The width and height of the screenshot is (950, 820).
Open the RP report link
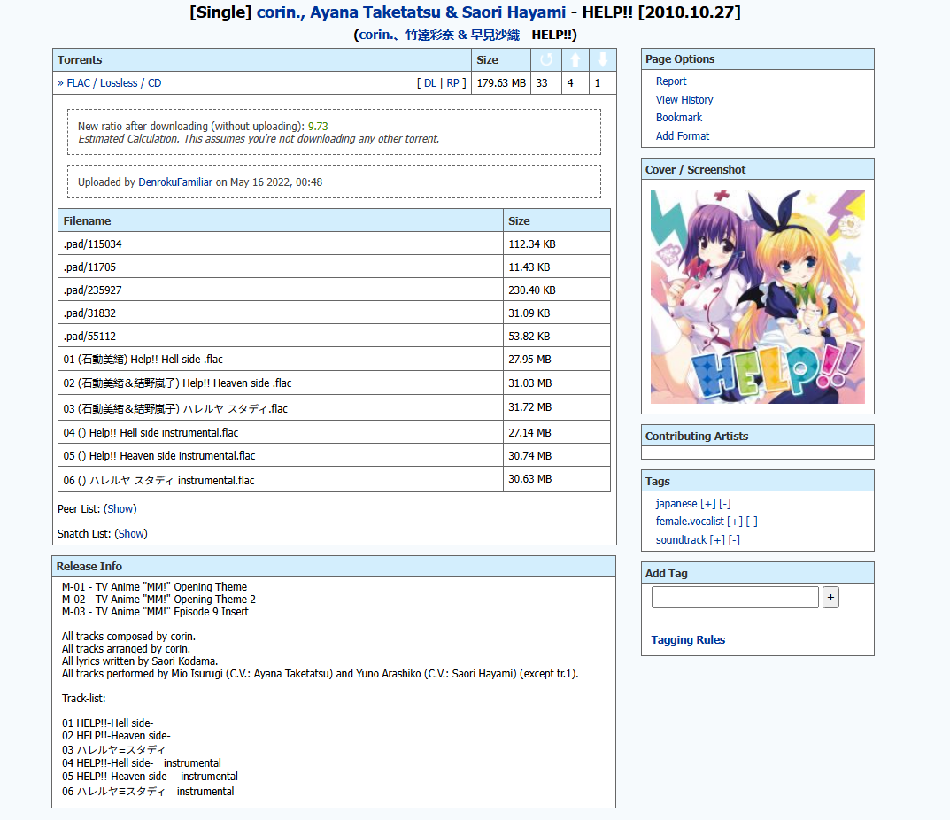pos(452,83)
